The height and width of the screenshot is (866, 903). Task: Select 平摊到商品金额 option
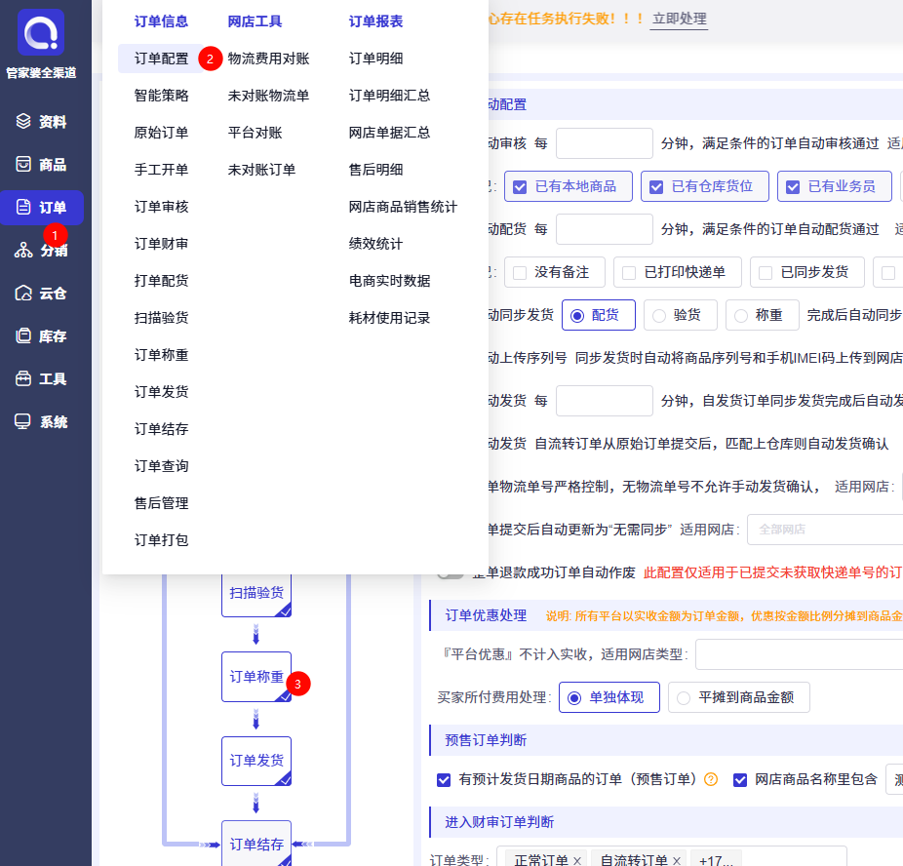click(x=739, y=697)
